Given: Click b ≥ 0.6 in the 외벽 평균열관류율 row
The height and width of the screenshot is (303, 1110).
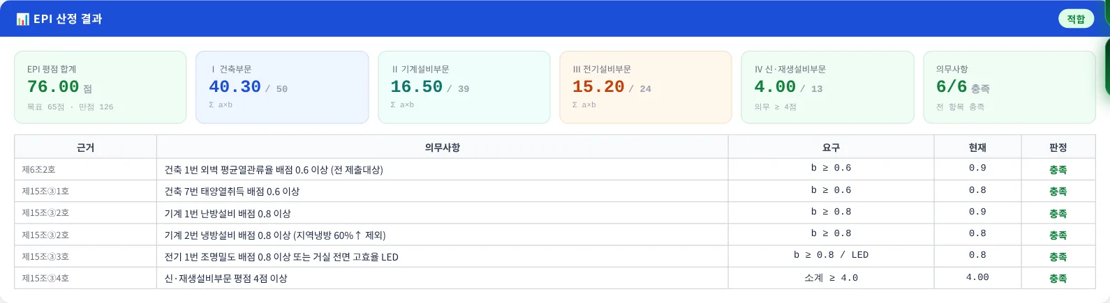Looking at the screenshot, I should pos(831,168).
